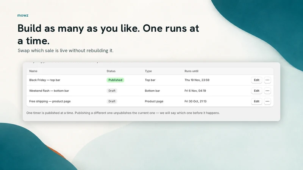Edit the Black Friday — top bar timer
303x170 pixels.
point(256,80)
